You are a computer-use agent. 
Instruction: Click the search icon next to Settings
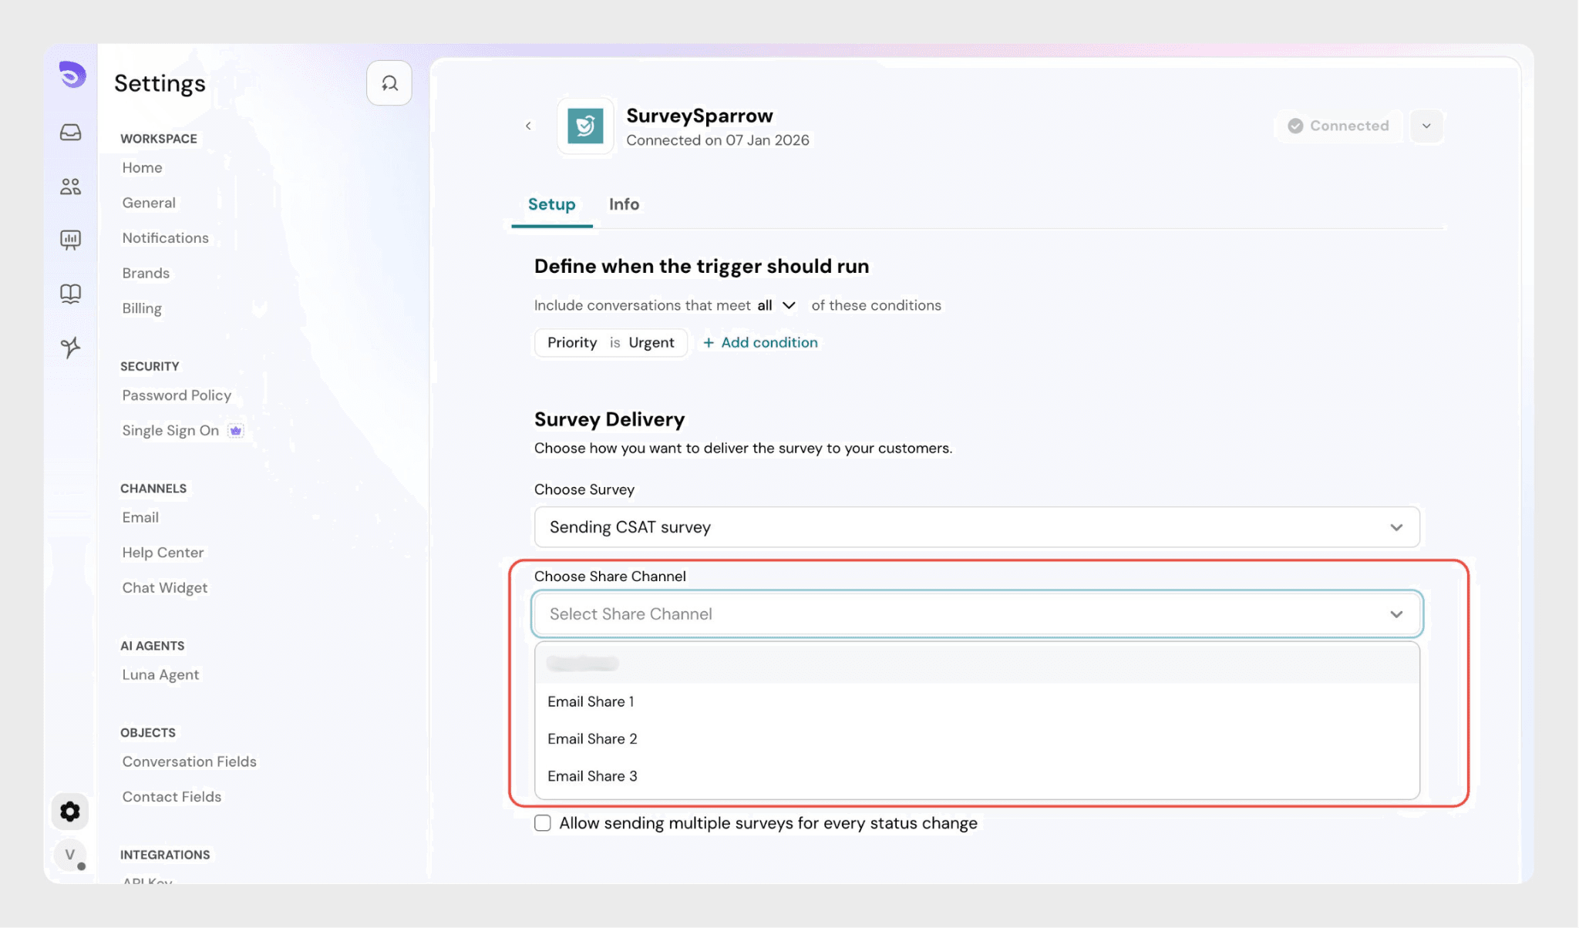coord(389,83)
